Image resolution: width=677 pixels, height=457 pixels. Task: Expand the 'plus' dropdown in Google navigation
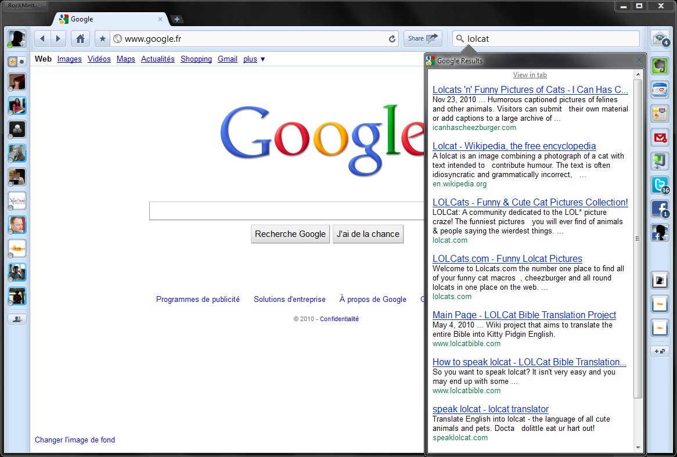coord(254,59)
